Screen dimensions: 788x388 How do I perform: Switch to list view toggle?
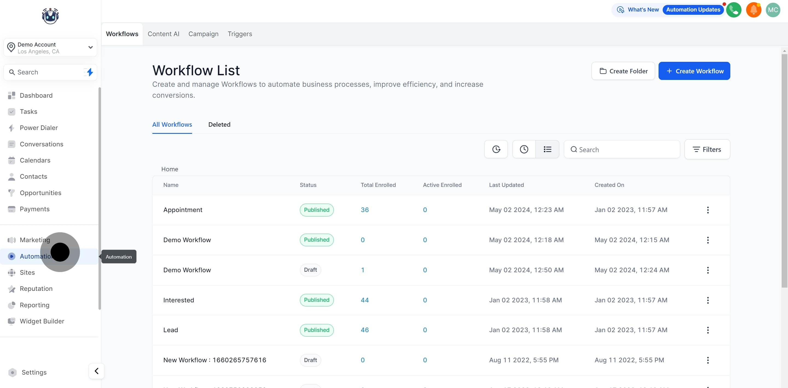click(547, 149)
